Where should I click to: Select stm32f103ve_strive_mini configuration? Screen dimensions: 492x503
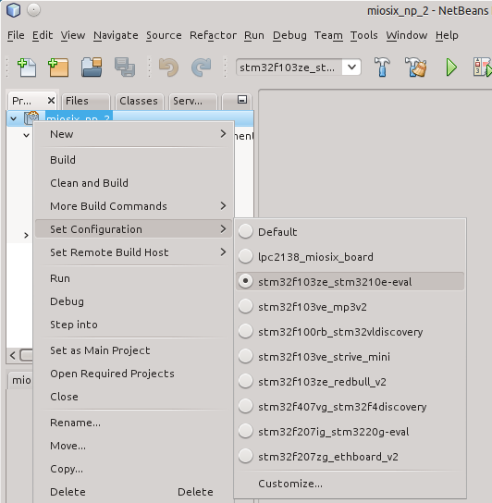[x=246, y=356]
